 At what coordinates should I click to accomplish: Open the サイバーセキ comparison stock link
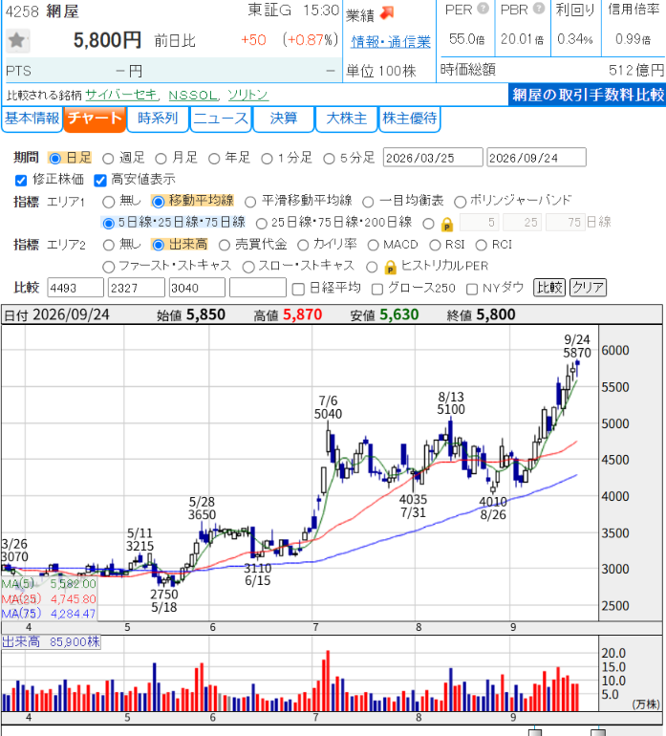tap(121, 95)
